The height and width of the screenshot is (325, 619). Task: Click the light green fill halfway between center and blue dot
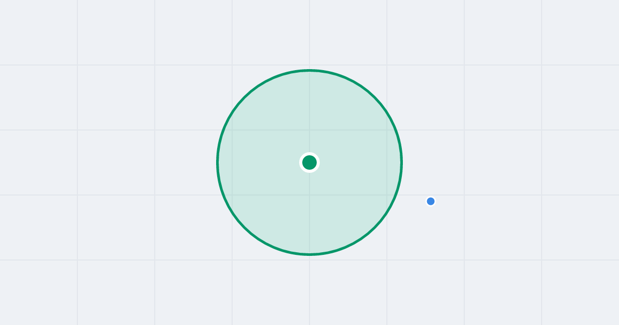370,182
